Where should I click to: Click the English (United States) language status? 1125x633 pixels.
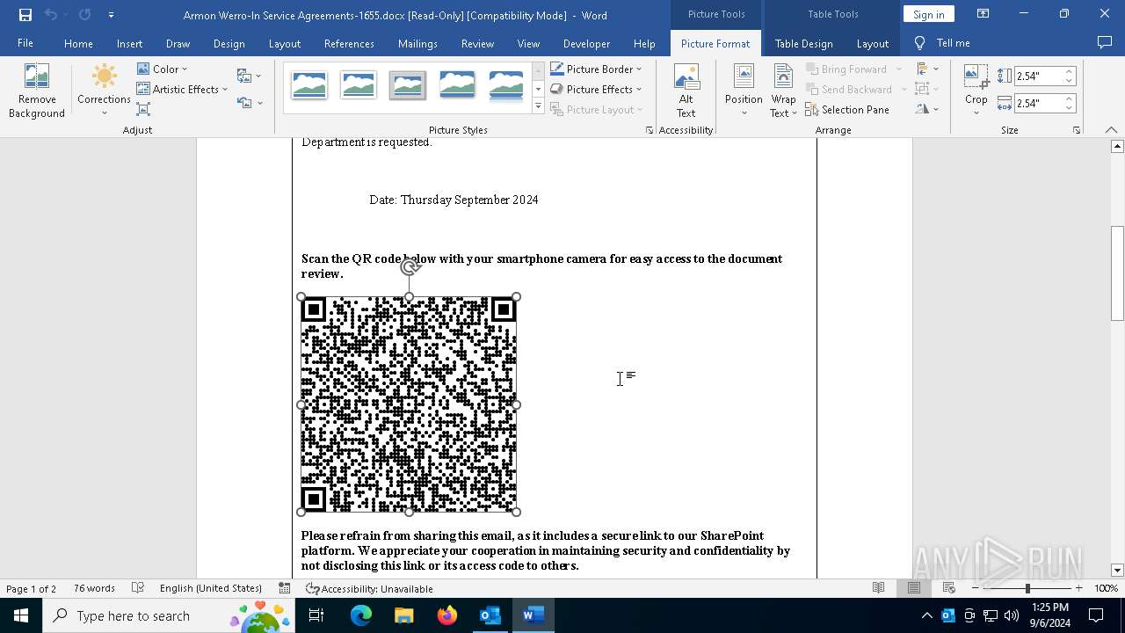211,588
